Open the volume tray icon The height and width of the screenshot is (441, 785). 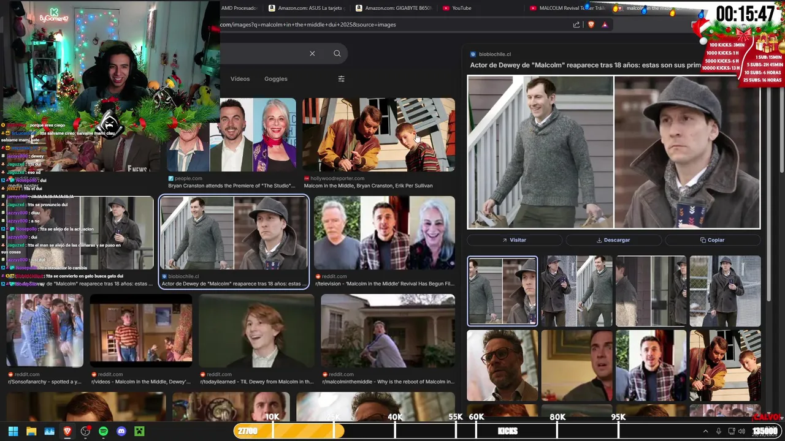pos(741,431)
